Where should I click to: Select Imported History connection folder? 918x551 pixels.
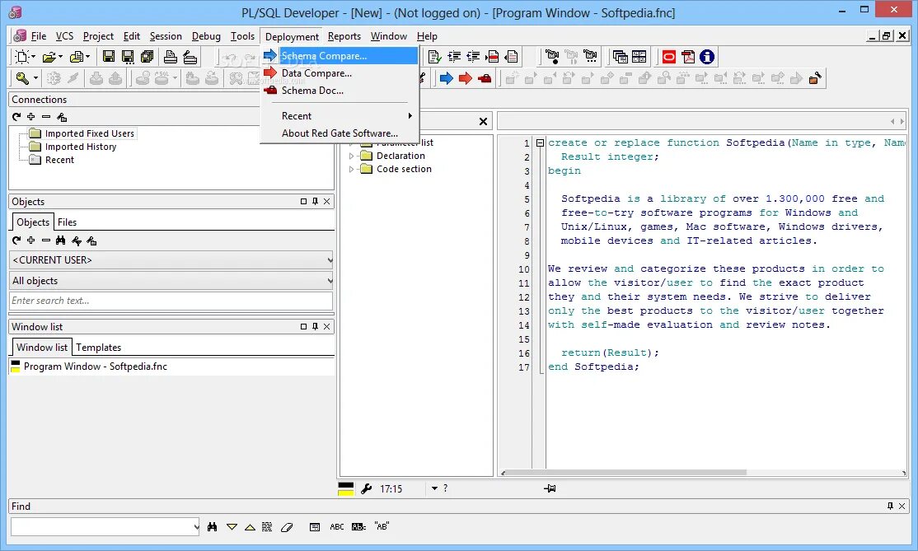(81, 147)
